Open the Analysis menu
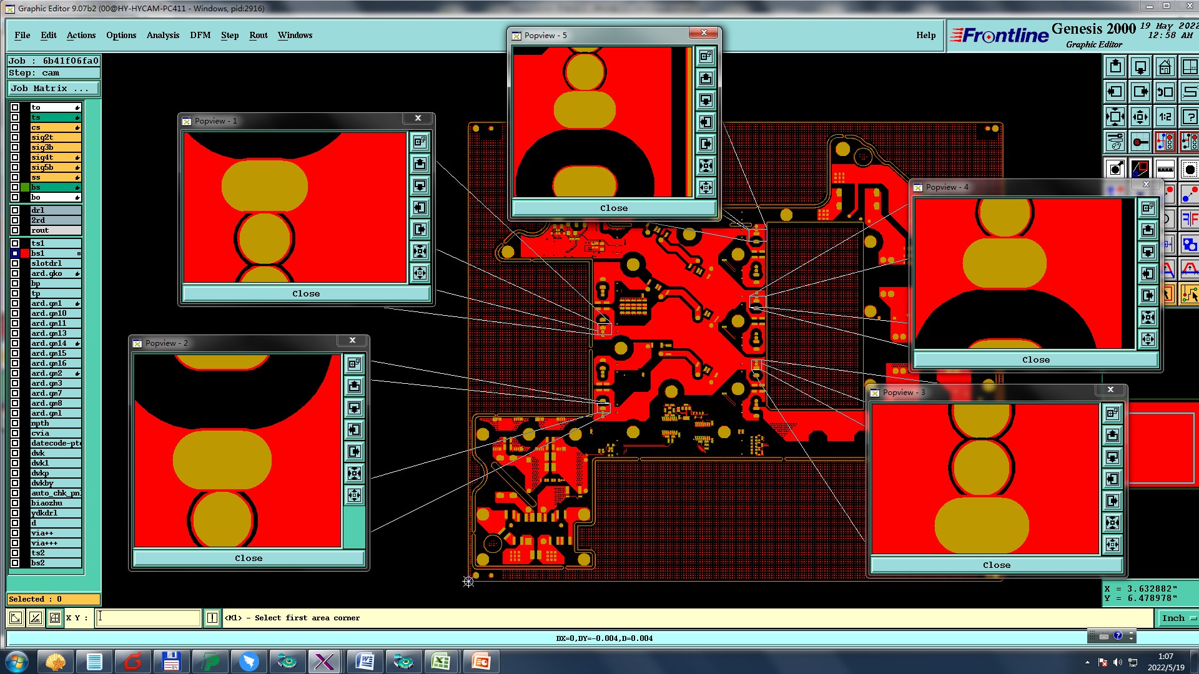 coord(162,35)
